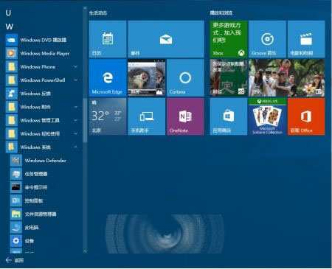The image size is (332, 269).
Task: Open the 照片 photo tile with animal picture
Action: point(147,77)
